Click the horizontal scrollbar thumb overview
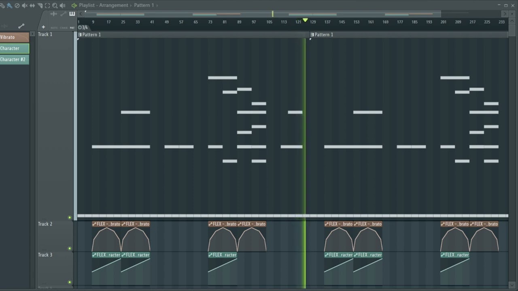This screenshot has height=291, width=518. tap(263, 14)
